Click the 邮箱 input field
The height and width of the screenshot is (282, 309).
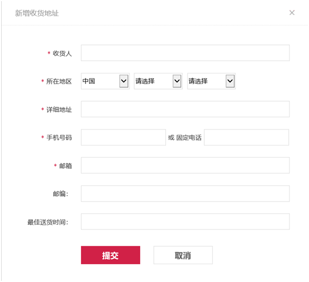coord(185,165)
